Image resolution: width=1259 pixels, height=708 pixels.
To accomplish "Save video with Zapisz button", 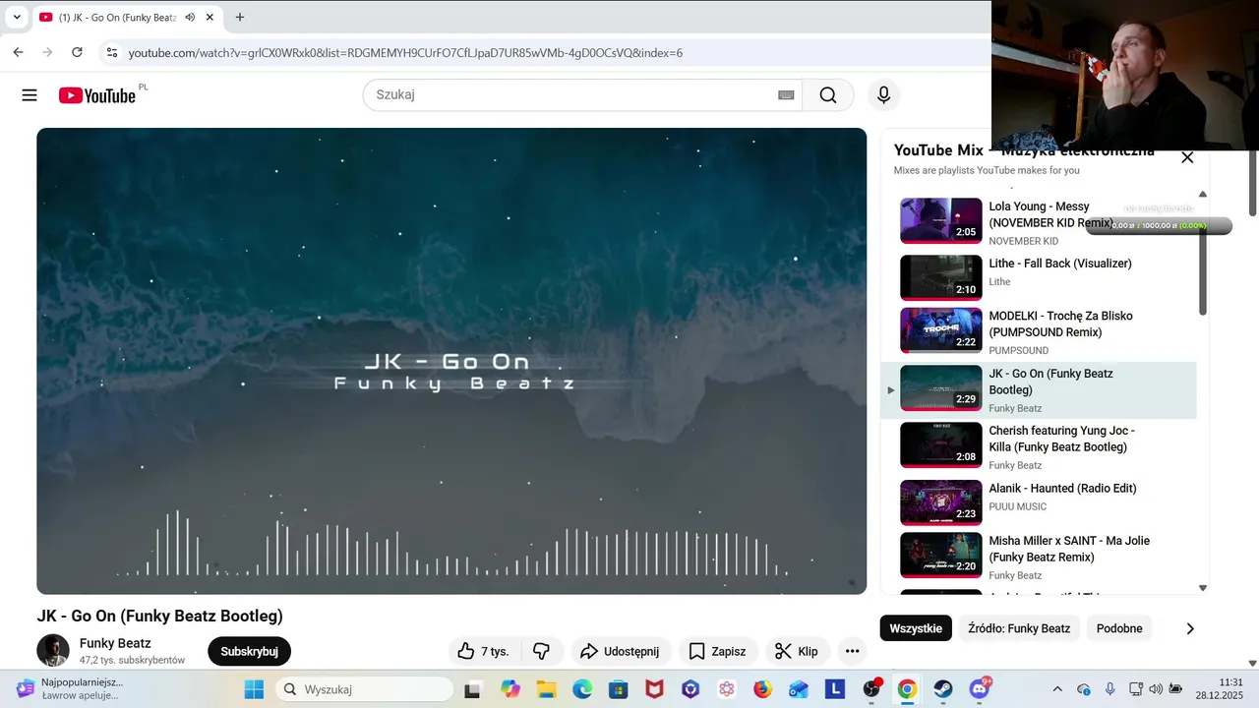I will point(717,651).
